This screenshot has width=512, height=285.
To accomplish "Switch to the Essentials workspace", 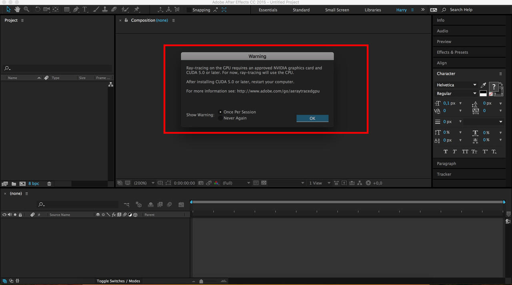I will (268, 10).
